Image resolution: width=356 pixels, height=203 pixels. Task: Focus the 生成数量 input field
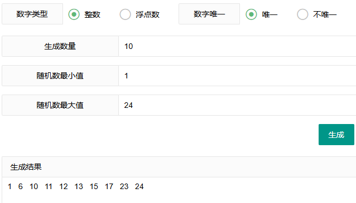[x=237, y=46]
